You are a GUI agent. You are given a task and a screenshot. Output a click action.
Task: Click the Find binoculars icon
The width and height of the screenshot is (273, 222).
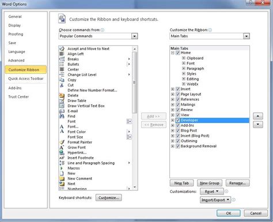pyautogui.click(x=62, y=116)
